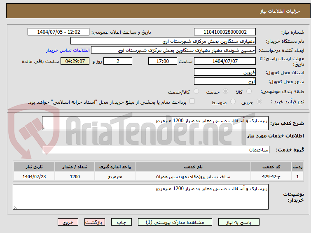Image resolution: width=311 pixels, height=233 pixels.
Task: Click the unit cell مترمربع
Action: coord(115,177)
